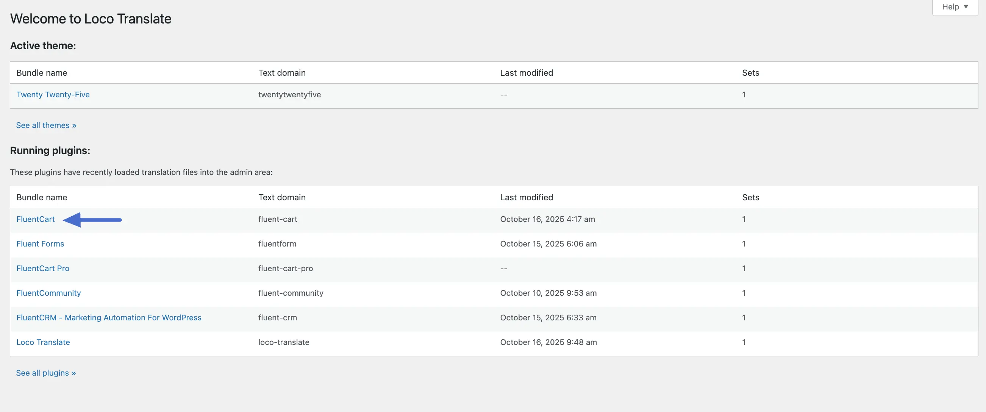Click the Help dropdown triangle icon

pos(966,7)
